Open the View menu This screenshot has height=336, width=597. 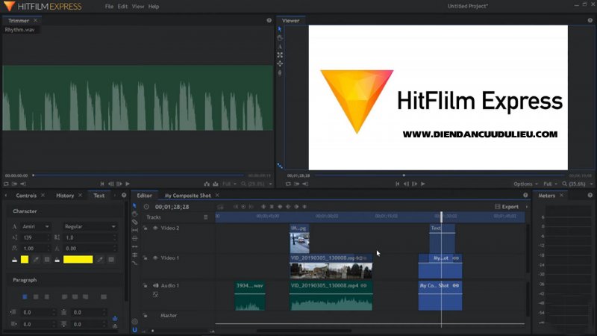138,7
